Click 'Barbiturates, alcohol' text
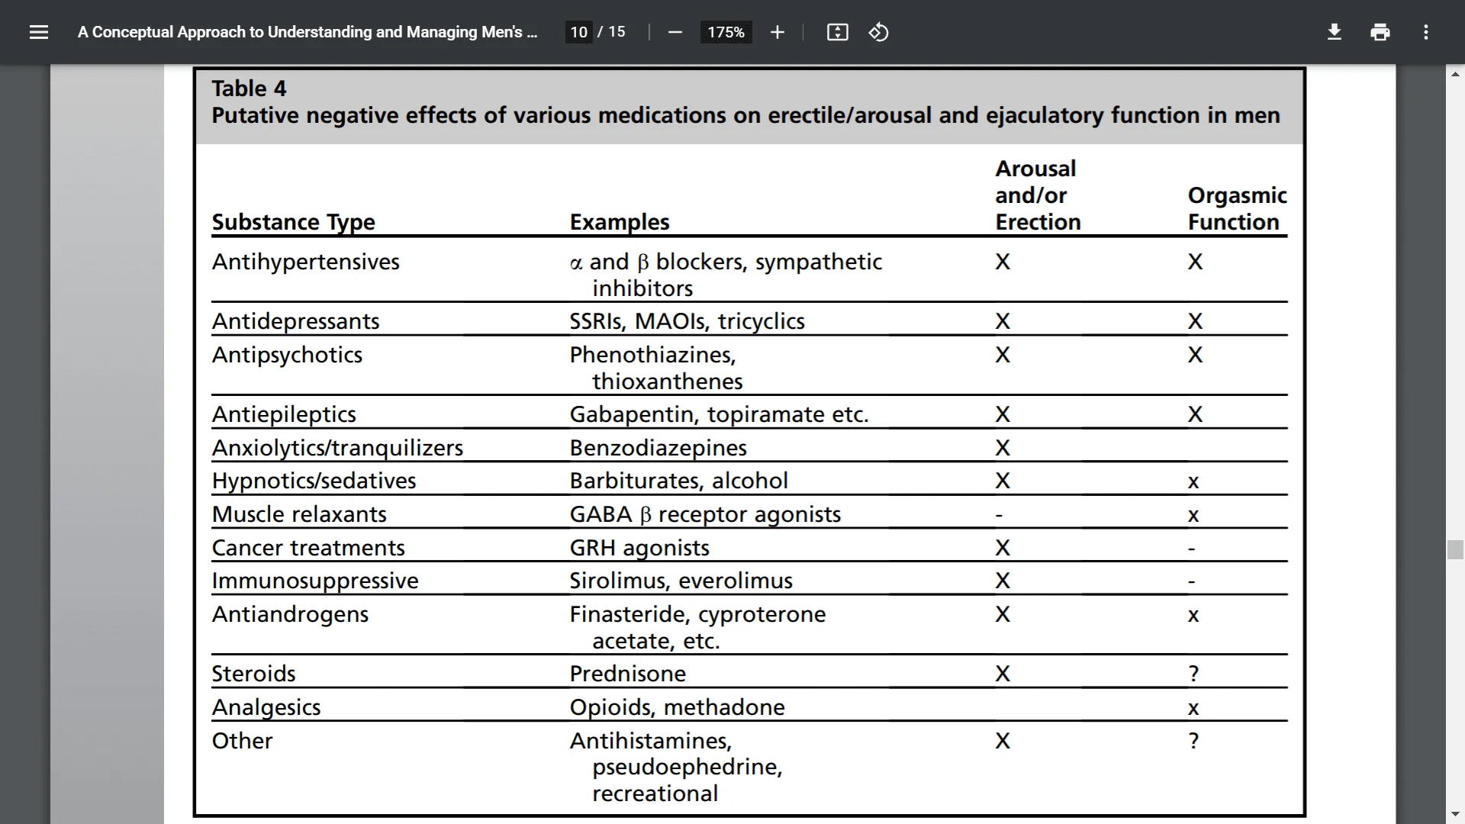This screenshot has height=824, width=1465. coord(678,481)
